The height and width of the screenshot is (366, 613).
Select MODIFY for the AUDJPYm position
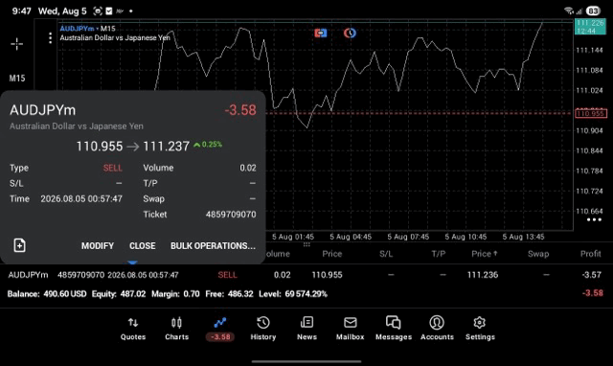(x=98, y=246)
